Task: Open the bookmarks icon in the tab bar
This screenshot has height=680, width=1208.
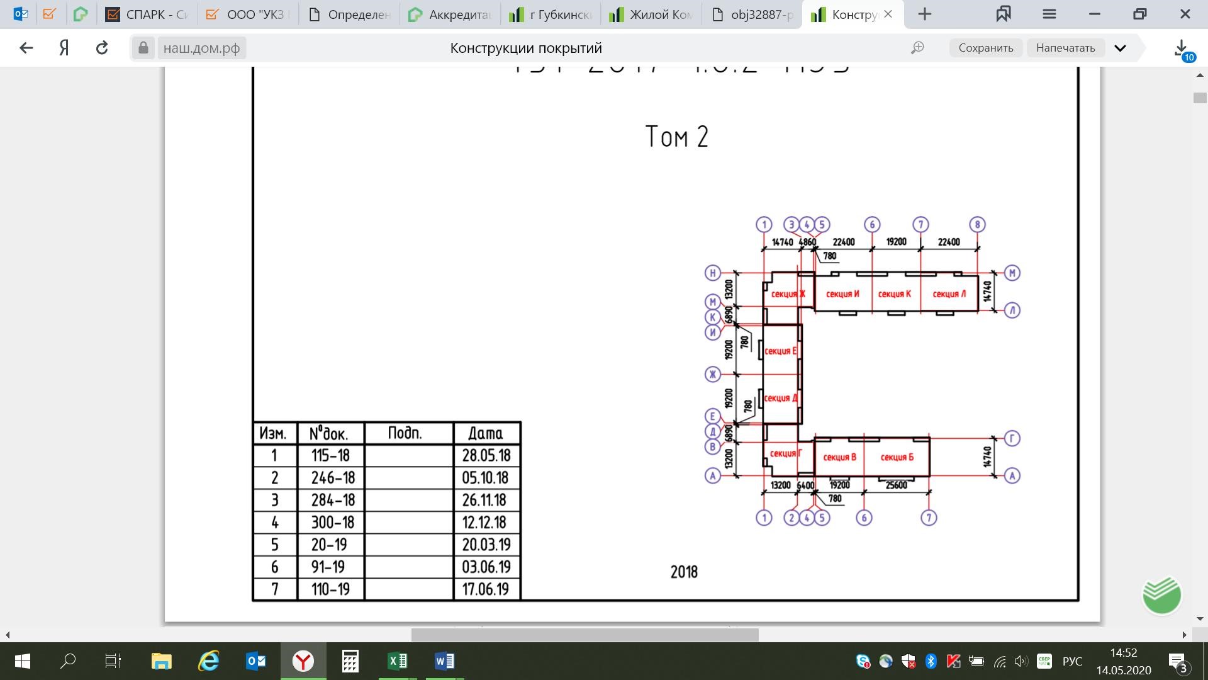Action: pos(1004,14)
